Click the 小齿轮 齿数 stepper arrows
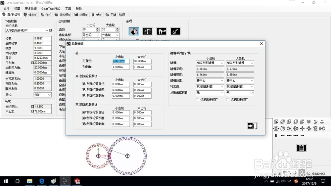Viewport: 331px width, 186px height. coord(98,29)
